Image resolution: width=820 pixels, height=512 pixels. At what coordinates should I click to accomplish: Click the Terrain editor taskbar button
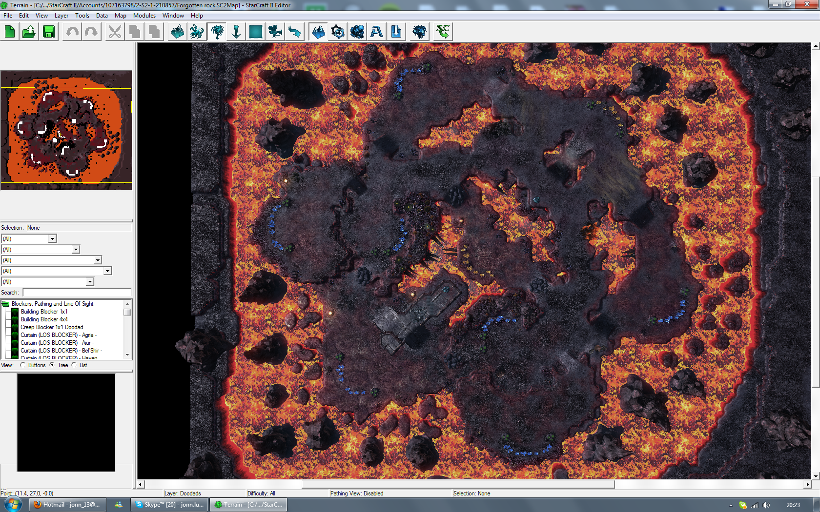tap(248, 505)
